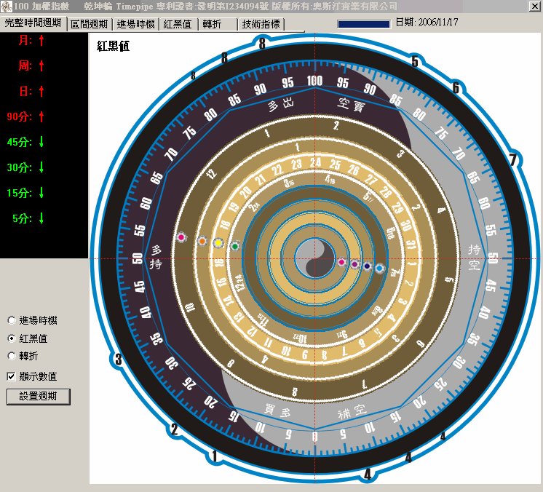This screenshot has width=543, height=492.
Task: Click the blue progress bar beside the date
Action: pyautogui.click(x=364, y=23)
